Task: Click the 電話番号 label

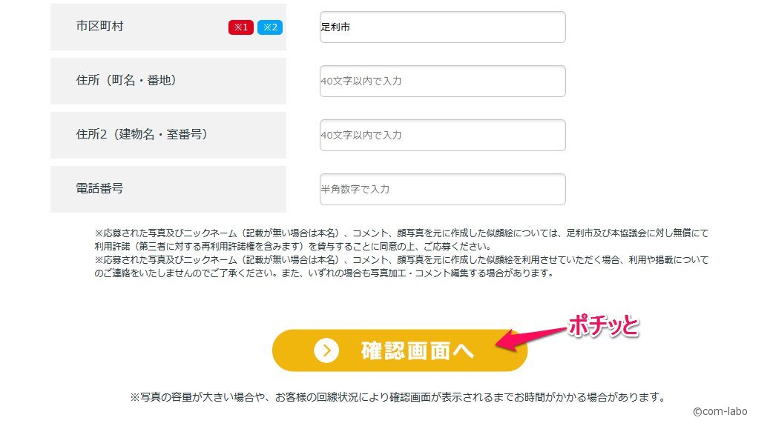Action: 99,188
